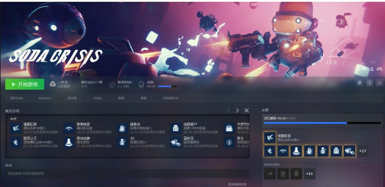Open the 查找组 find groups tab
This screenshot has height=187, width=385.
click(72, 98)
